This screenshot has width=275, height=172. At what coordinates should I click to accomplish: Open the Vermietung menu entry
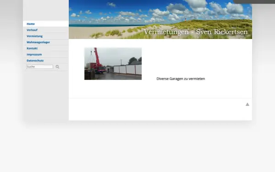coord(45,36)
